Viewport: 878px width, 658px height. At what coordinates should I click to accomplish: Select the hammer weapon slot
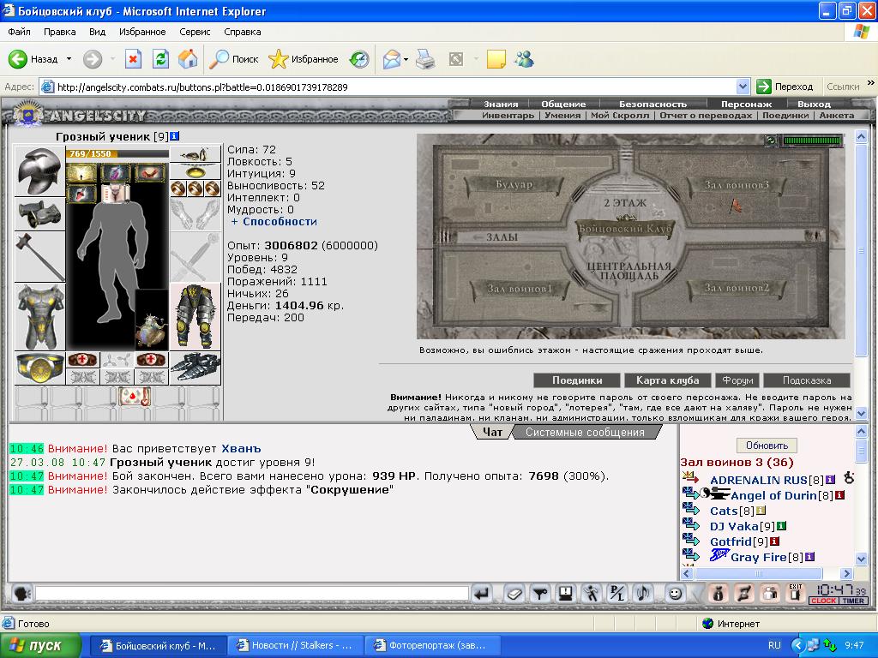(39, 257)
